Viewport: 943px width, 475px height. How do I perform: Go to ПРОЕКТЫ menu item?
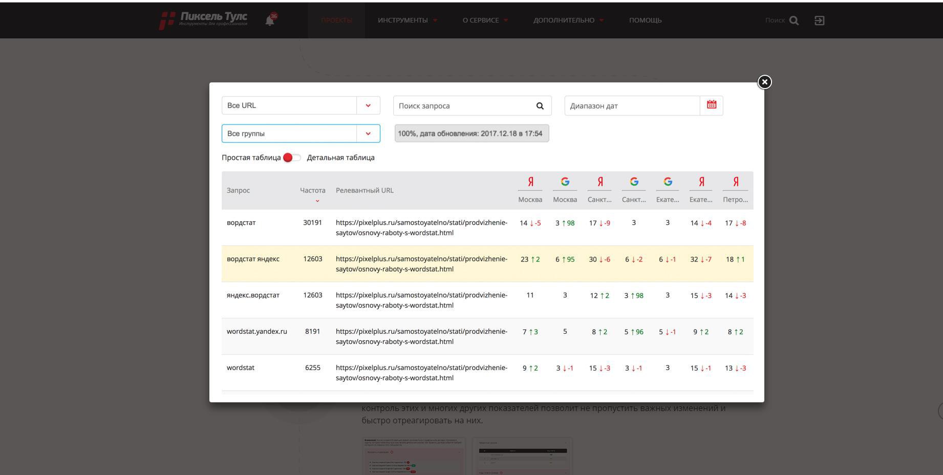coord(336,20)
